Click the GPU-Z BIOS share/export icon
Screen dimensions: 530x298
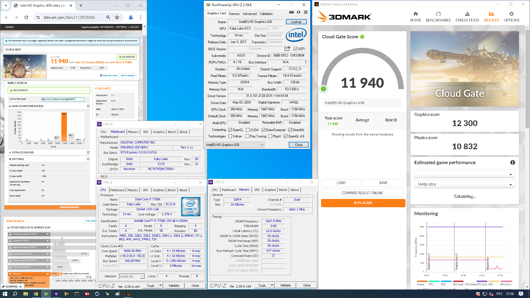click(x=287, y=49)
